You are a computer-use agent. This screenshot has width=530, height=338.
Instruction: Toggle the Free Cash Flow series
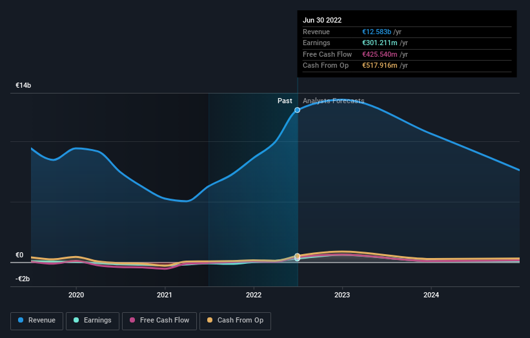click(x=159, y=321)
